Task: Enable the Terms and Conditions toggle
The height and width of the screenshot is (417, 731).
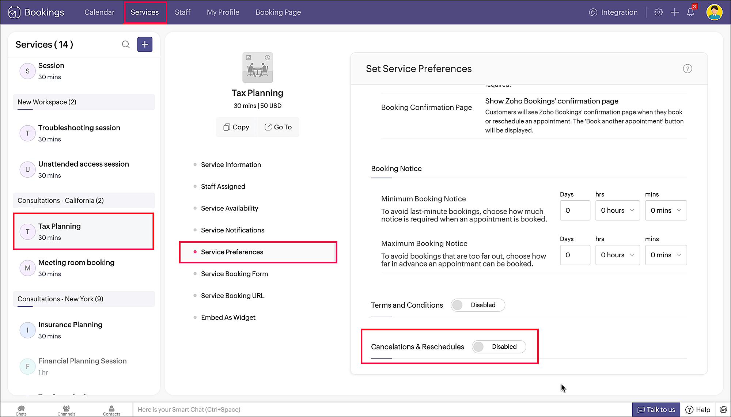Action: click(x=477, y=305)
